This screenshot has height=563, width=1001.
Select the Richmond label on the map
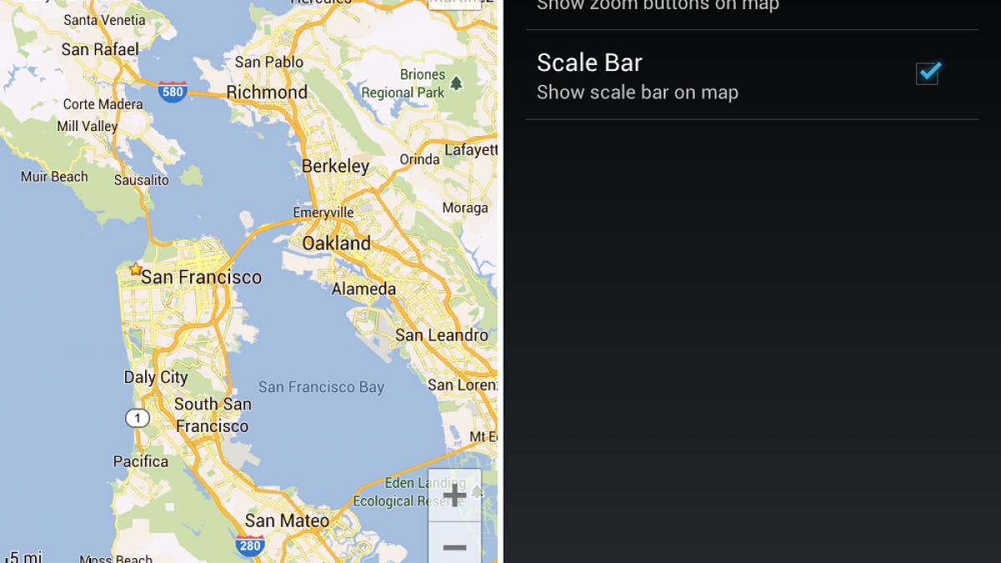click(267, 93)
